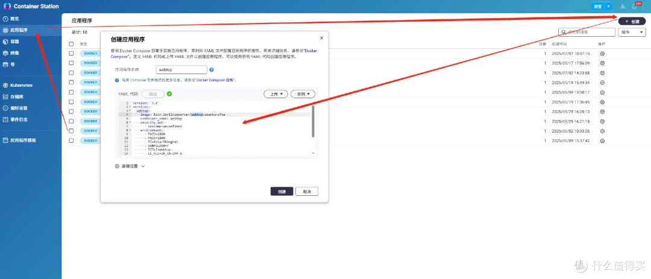Click the info icon before Compose format note
The width and height of the screenshot is (651, 279).
[117, 80]
